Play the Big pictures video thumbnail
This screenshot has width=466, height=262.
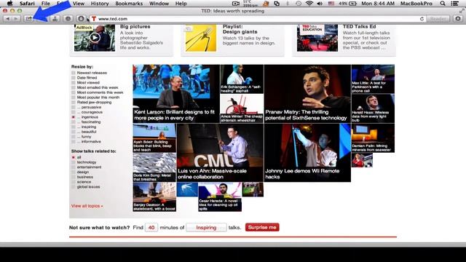(x=95, y=38)
